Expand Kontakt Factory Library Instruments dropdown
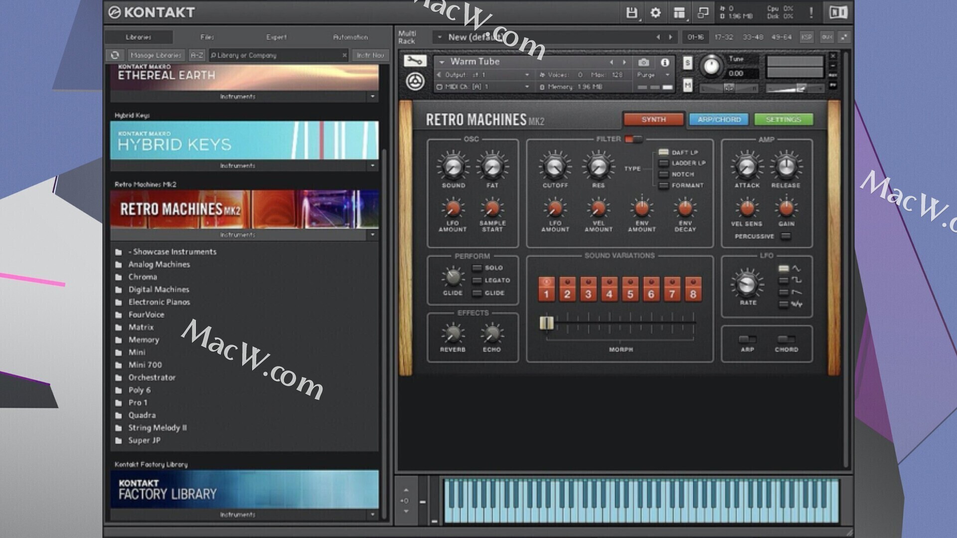The width and height of the screenshot is (957, 538). click(372, 515)
